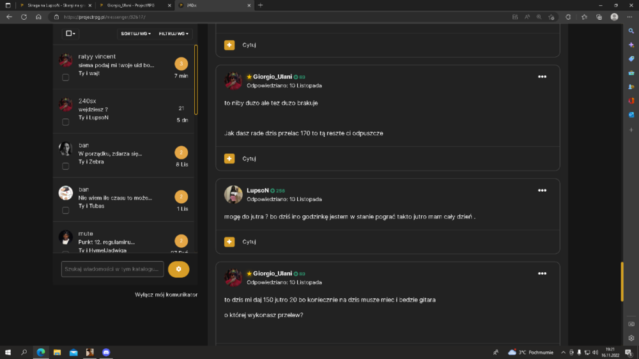Screen dimensions: 639x359
Task: Click Giorgio_Ulani avatar on 'to niby duzo' post
Action: point(233,80)
